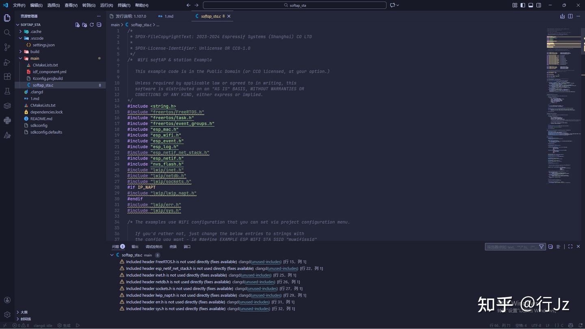Maximize the bottom panel size
Screen dimensions: 585x329
(570, 247)
